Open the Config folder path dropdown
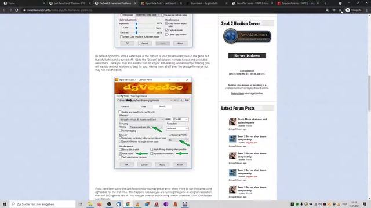This screenshot has width=371, height=208. pyautogui.click(x=144, y=100)
